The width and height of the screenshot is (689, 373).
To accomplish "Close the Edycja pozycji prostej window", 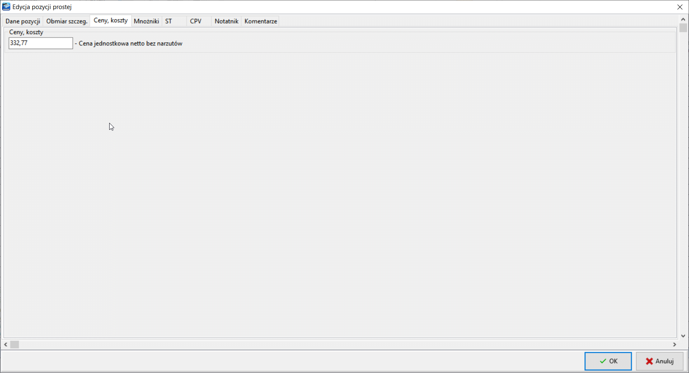I will (680, 7).
